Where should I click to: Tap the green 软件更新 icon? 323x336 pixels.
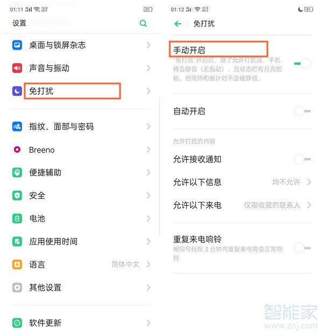[17, 323]
